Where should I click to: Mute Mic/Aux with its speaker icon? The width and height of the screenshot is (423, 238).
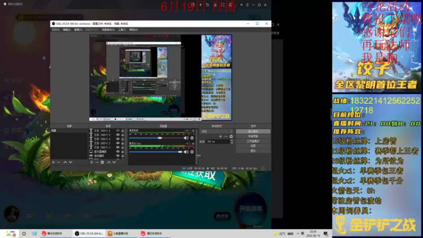tap(186, 152)
